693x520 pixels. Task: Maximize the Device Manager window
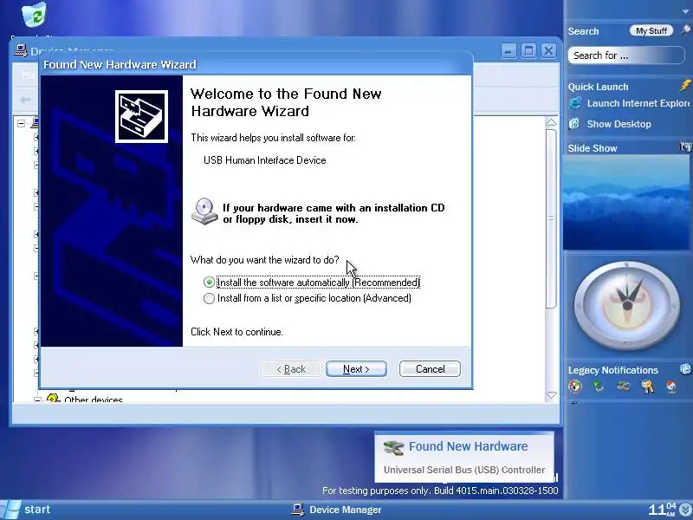(x=528, y=51)
